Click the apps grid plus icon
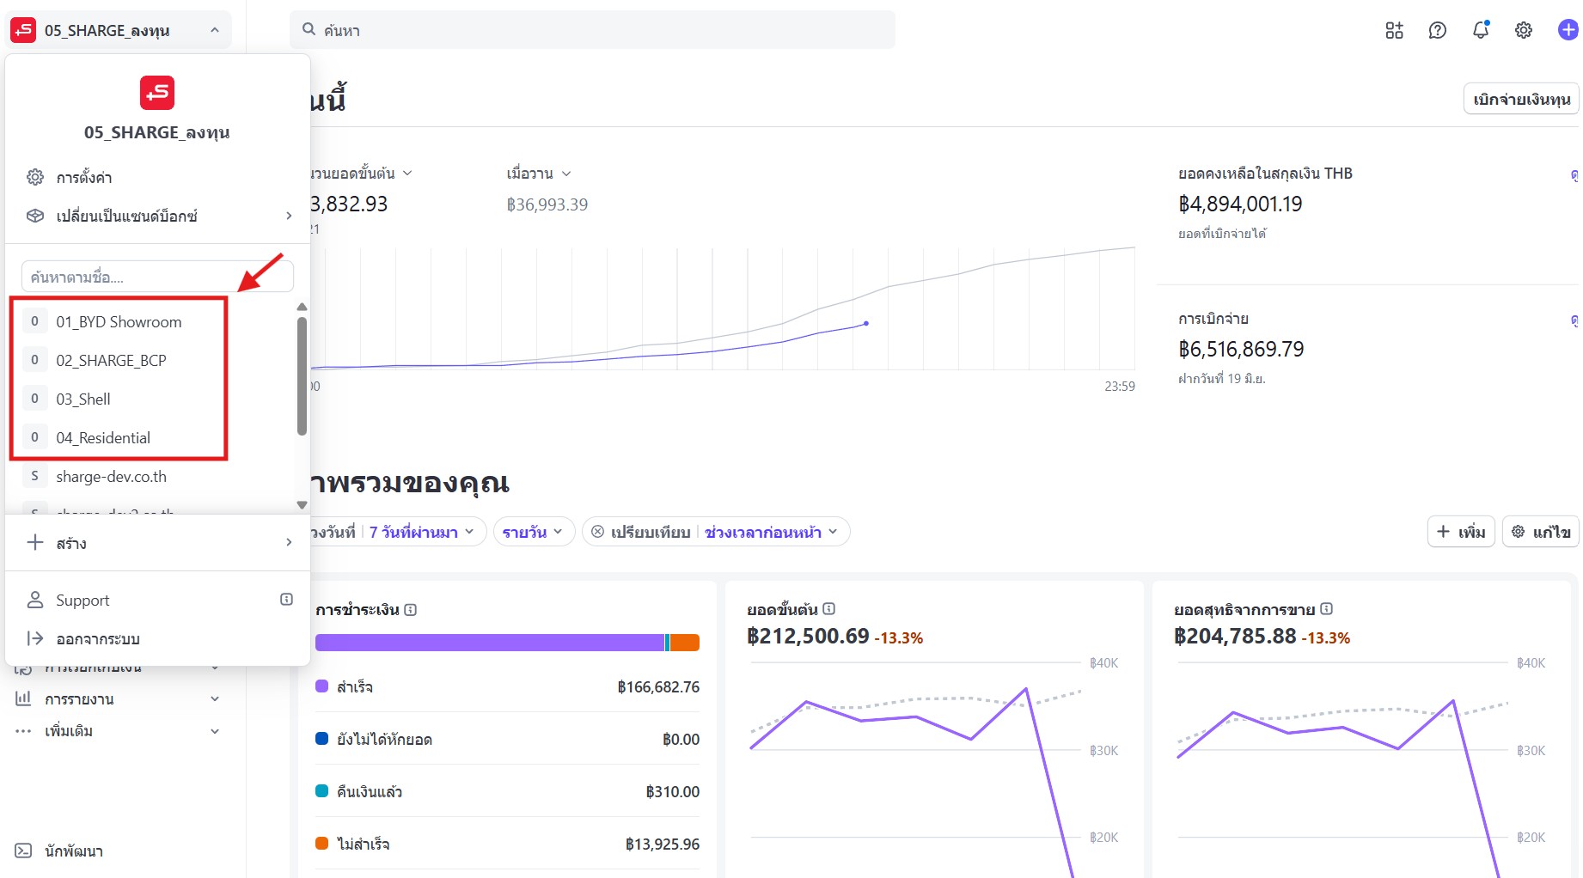 [1394, 31]
